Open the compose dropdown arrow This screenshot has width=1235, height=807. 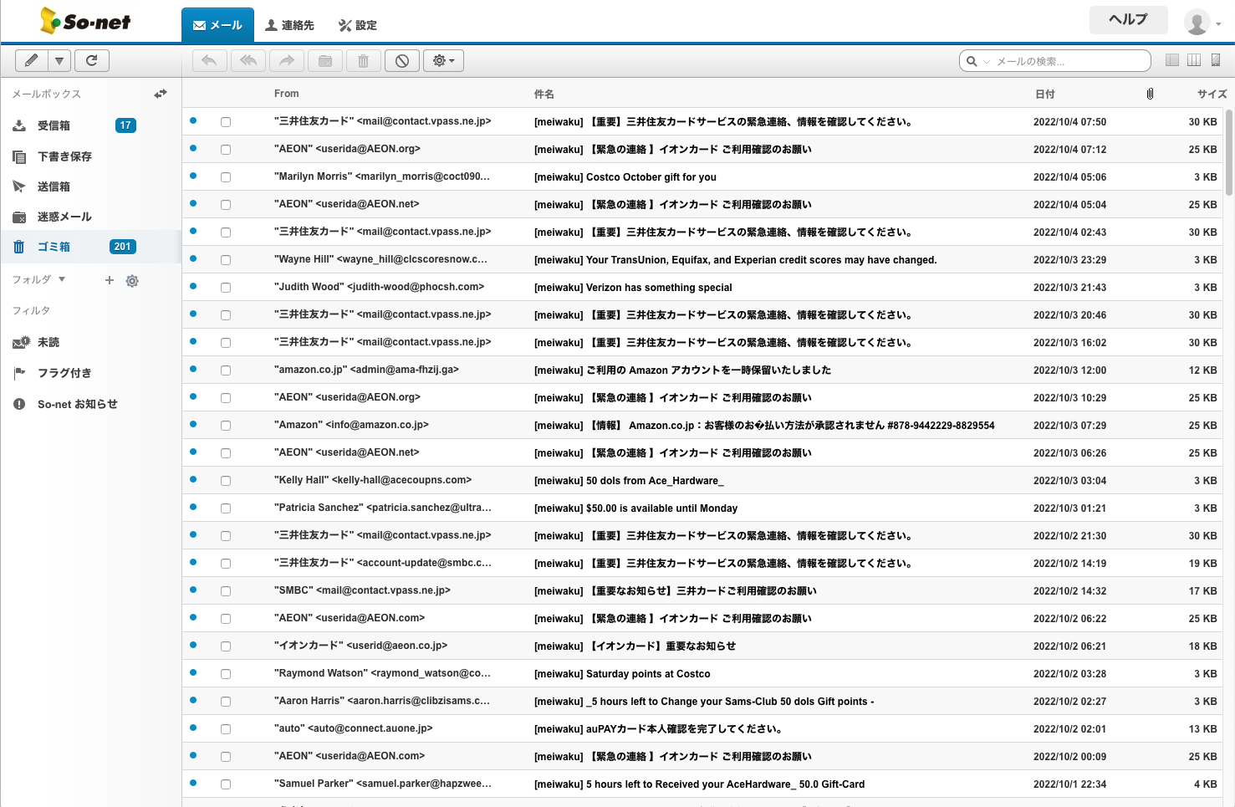point(59,60)
